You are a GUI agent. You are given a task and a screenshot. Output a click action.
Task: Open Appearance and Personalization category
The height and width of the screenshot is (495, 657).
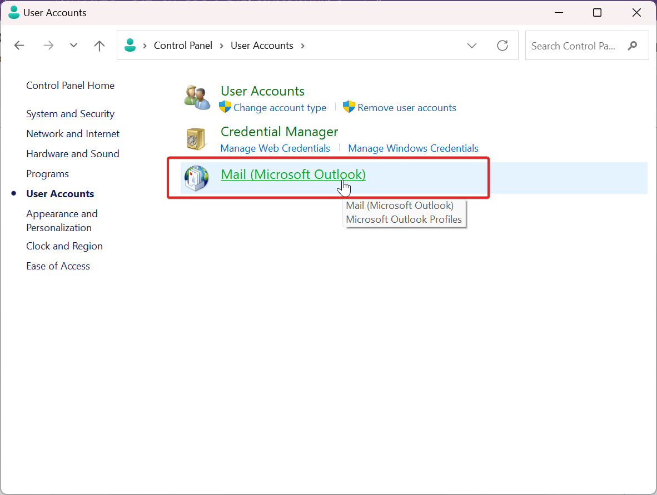[62, 221]
